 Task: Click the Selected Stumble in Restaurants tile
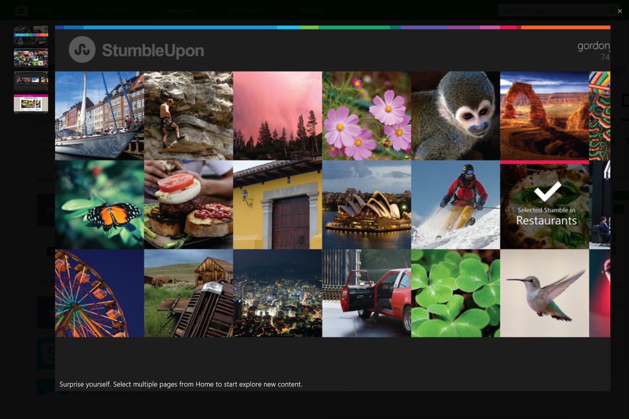(x=544, y=205)
